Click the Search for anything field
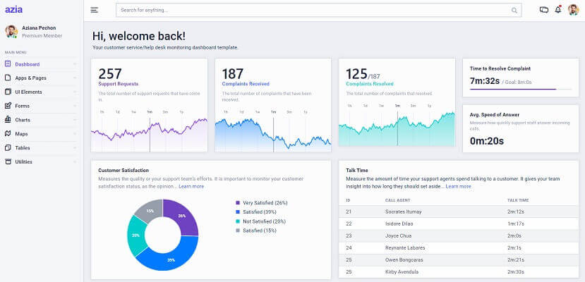Screen dimensions: 585x282 click(310, 11)
